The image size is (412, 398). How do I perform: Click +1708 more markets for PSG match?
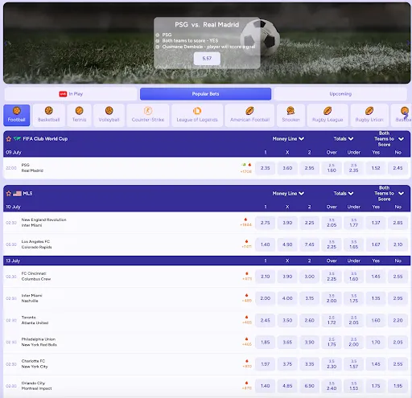246,171
